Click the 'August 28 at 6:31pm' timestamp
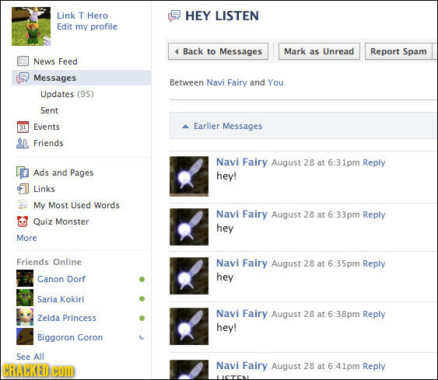The width and height of the screenshot is (438, 380). 315,162
